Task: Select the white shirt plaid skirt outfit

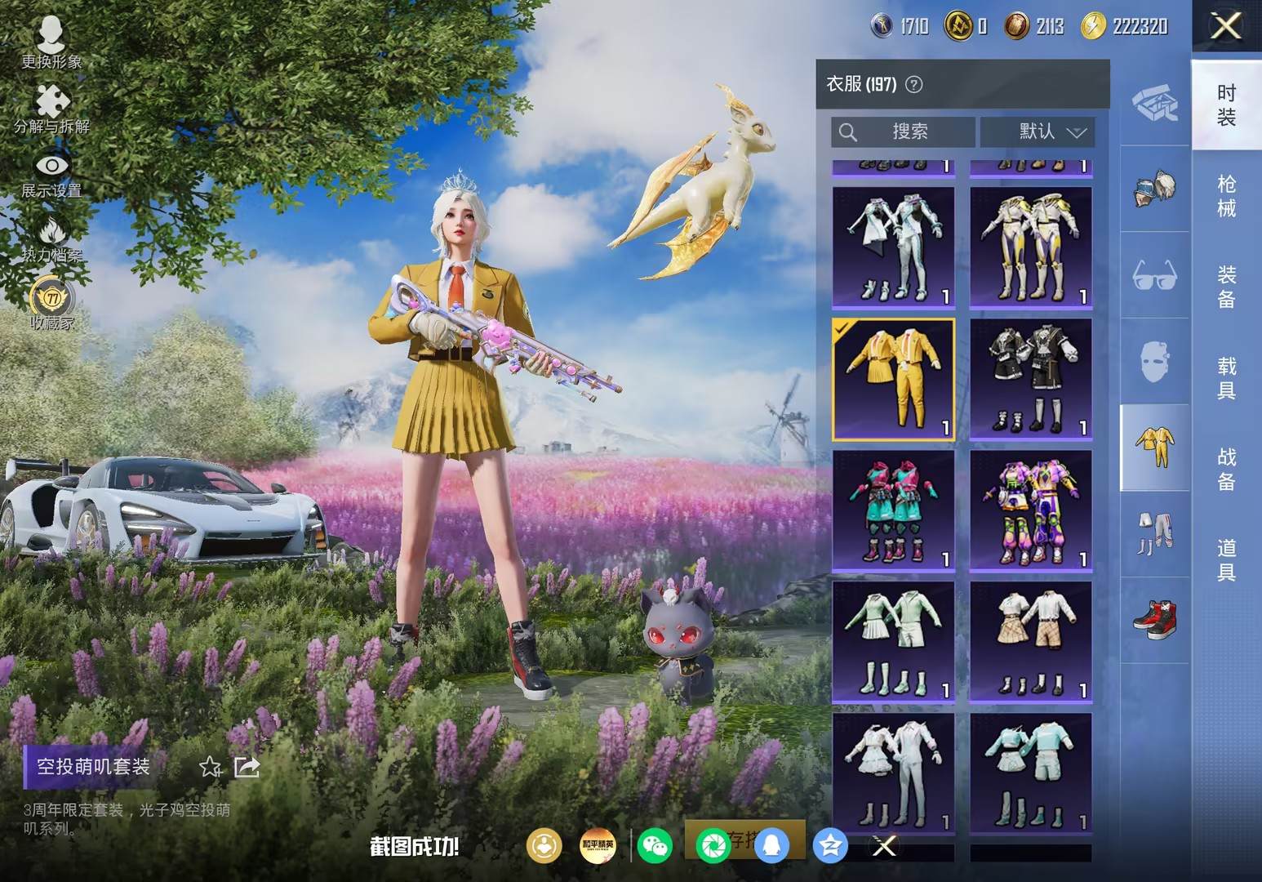Action: coord(1031,643)
